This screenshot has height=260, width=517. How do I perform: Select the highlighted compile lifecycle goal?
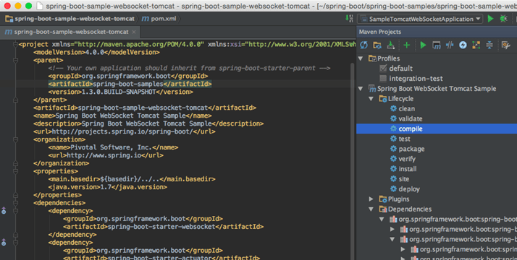[437, 129]
